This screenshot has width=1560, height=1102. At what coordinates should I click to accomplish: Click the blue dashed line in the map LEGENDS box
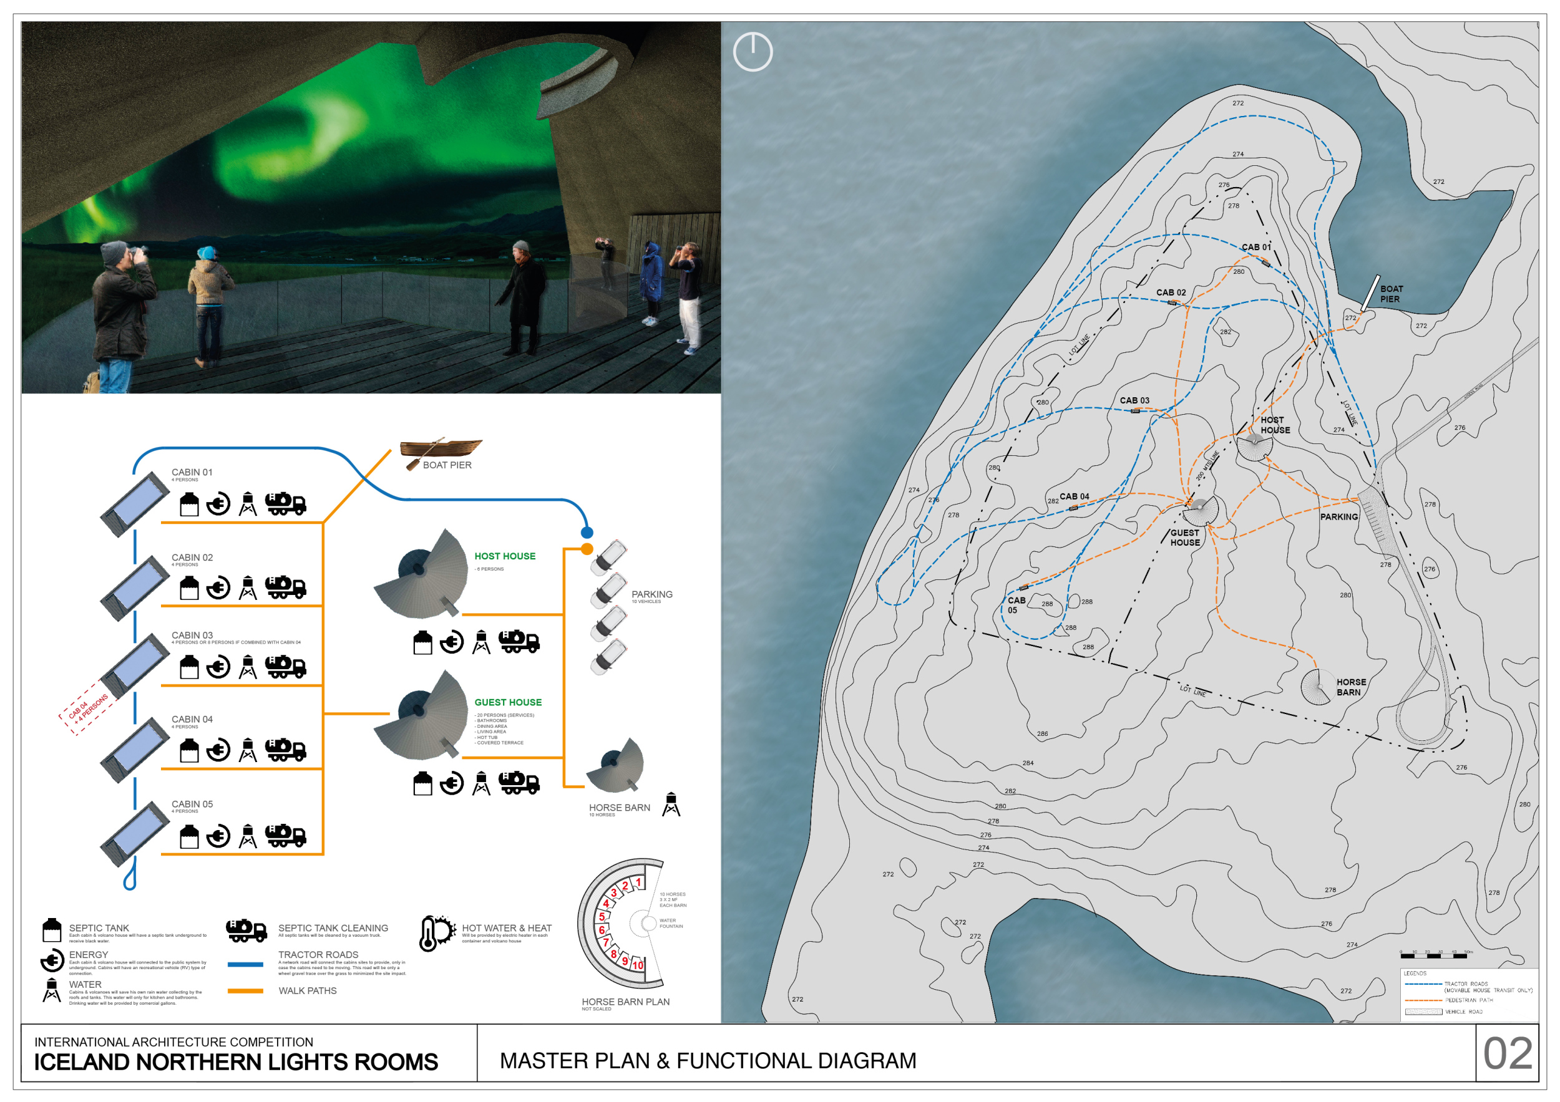(1423, 984)
